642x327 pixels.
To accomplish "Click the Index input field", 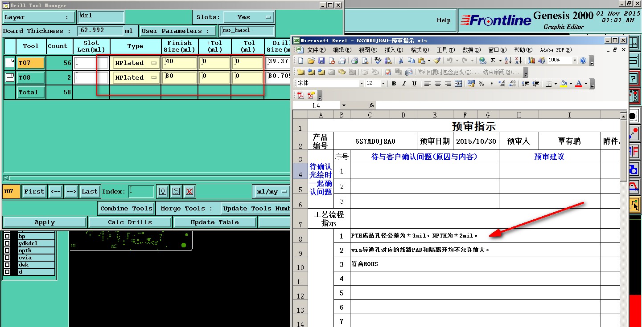I will (x=141, y=192).
